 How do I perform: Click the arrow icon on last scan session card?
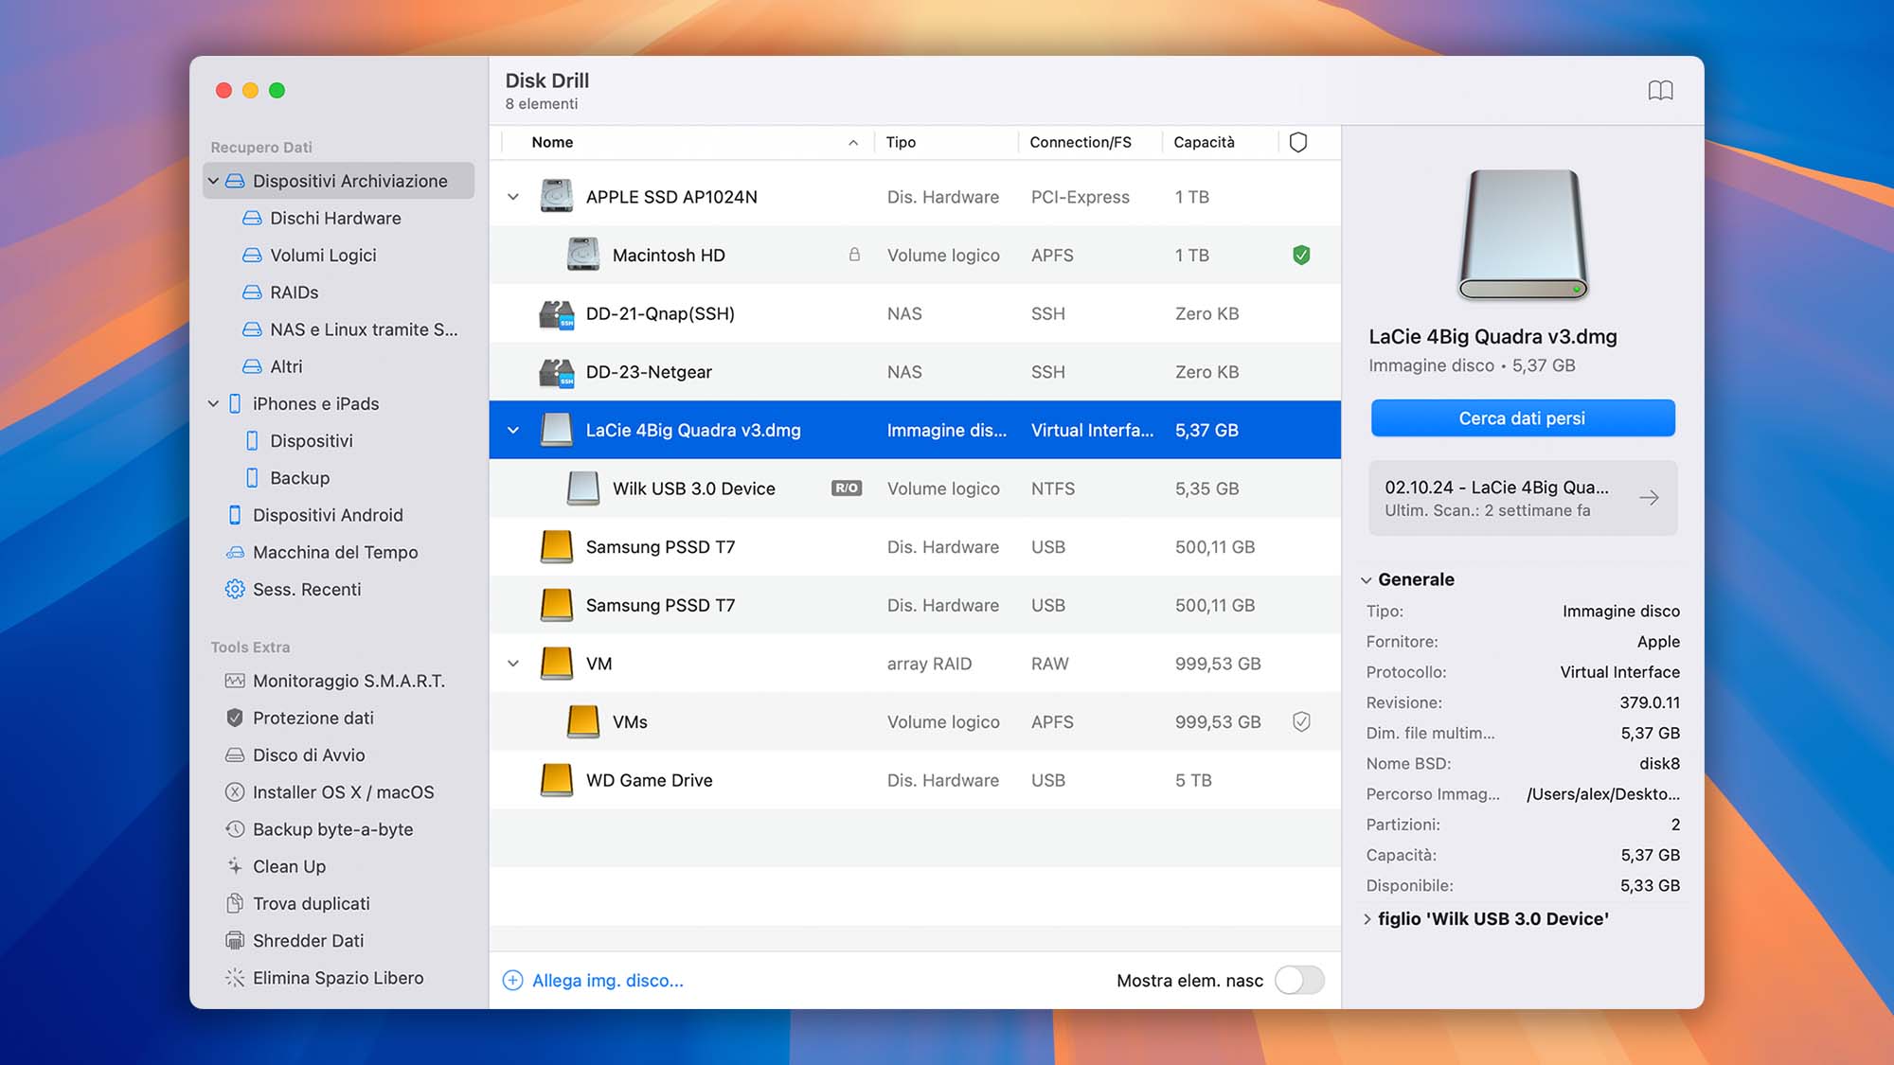1649,498
